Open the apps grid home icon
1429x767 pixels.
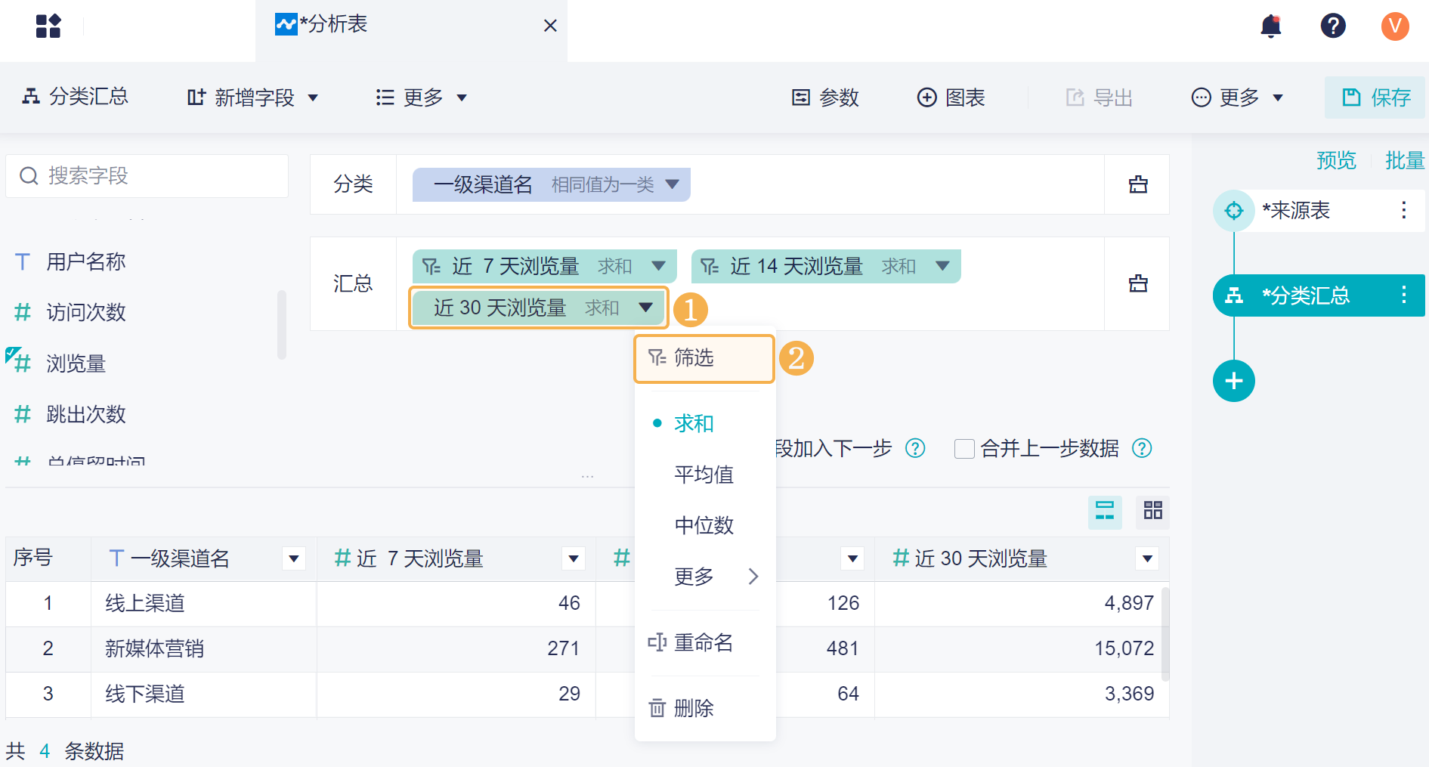click(48, 26)
